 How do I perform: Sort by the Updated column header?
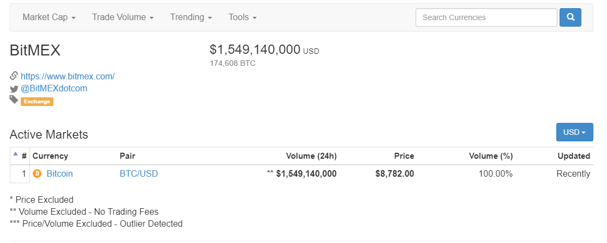click(x=574, y=156)
